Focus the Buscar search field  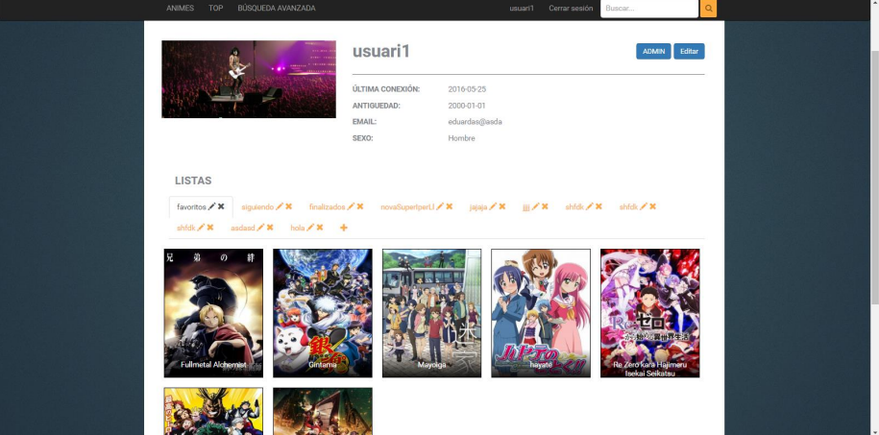(649, 9)
